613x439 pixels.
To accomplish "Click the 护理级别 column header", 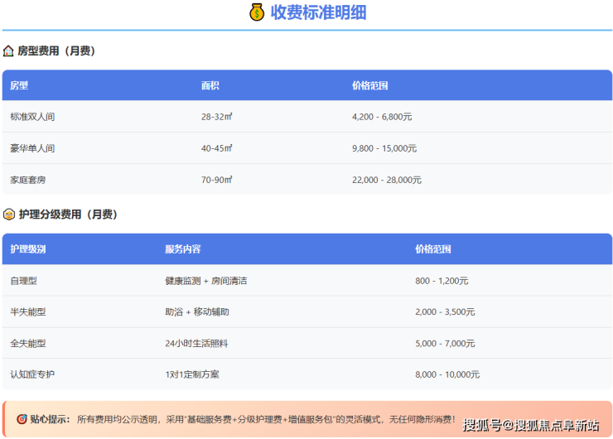I will coord(28,248).
